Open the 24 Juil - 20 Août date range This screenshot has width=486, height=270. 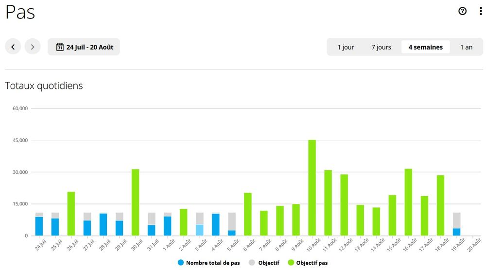pyautogui.click(x=89, y=47)
